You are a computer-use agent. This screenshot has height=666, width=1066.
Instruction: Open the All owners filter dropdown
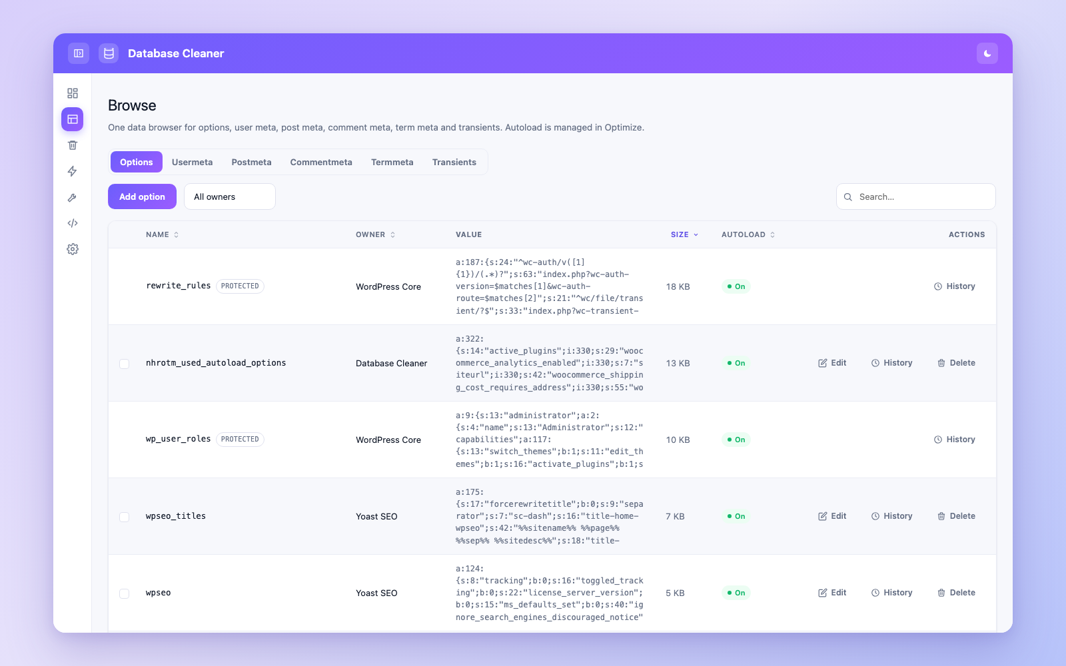[230, 196]
